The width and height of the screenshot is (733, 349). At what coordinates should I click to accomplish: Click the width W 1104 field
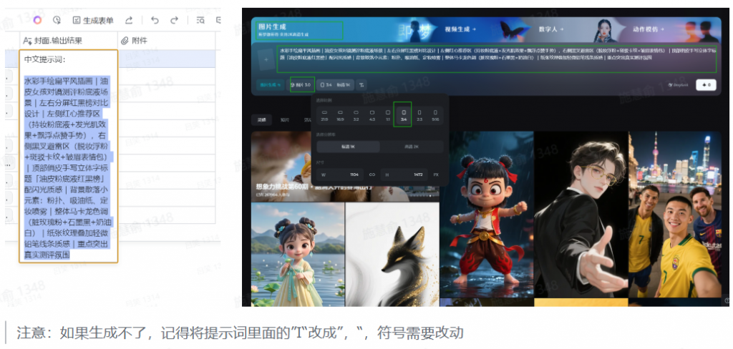tap(341, 174)
